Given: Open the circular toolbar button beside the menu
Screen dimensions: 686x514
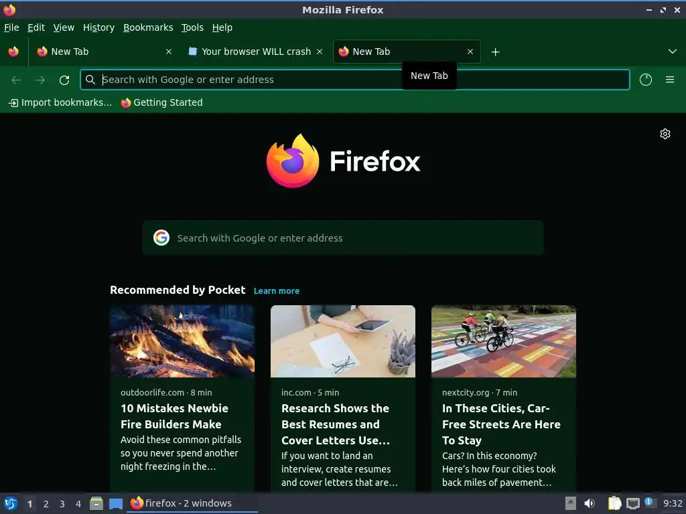Looking at the screenshot, I should tap(646, 80).
